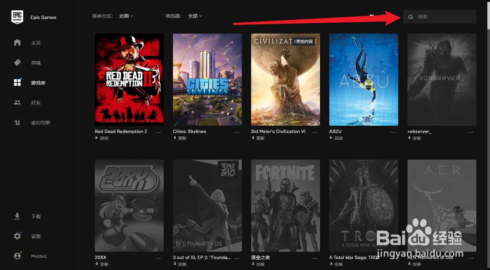Image resolution: width=490 pixels, height=270 pixels.
Task: Open the 设置 gear icon
Action: [17, 236]
